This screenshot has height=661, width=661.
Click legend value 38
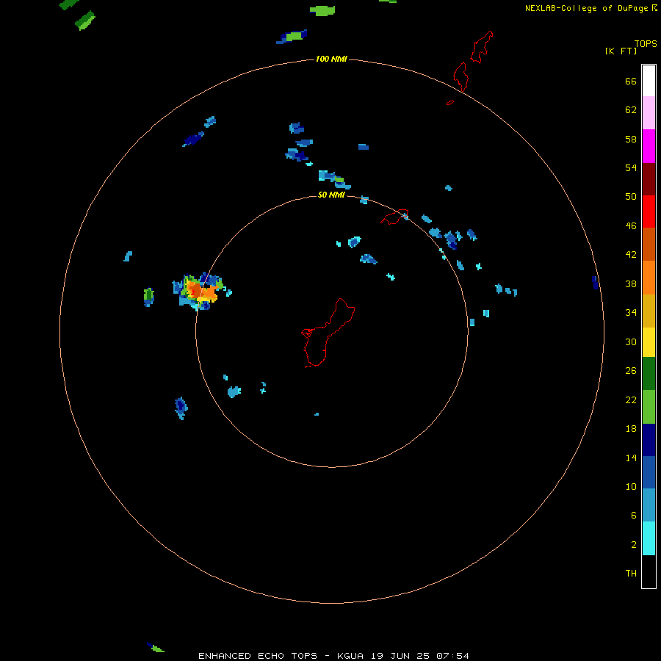tap(631, 283)
